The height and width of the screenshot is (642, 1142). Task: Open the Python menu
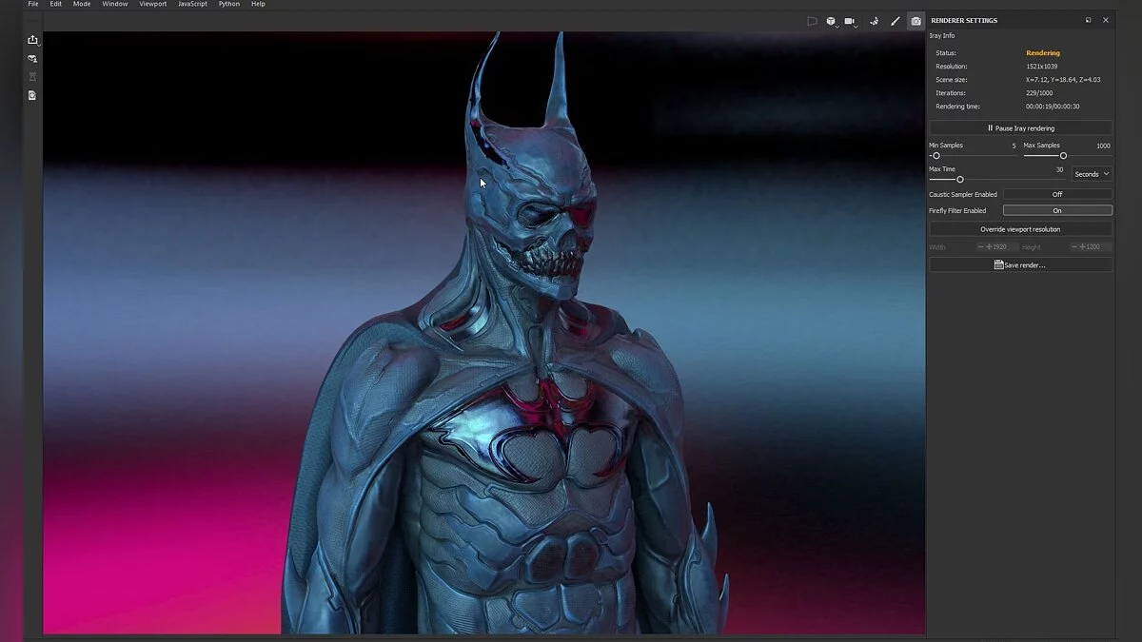tap(228, 5)
